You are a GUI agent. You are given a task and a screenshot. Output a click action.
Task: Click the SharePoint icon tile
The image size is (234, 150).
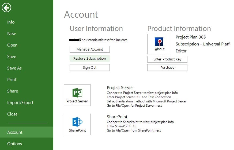point(77,124)
